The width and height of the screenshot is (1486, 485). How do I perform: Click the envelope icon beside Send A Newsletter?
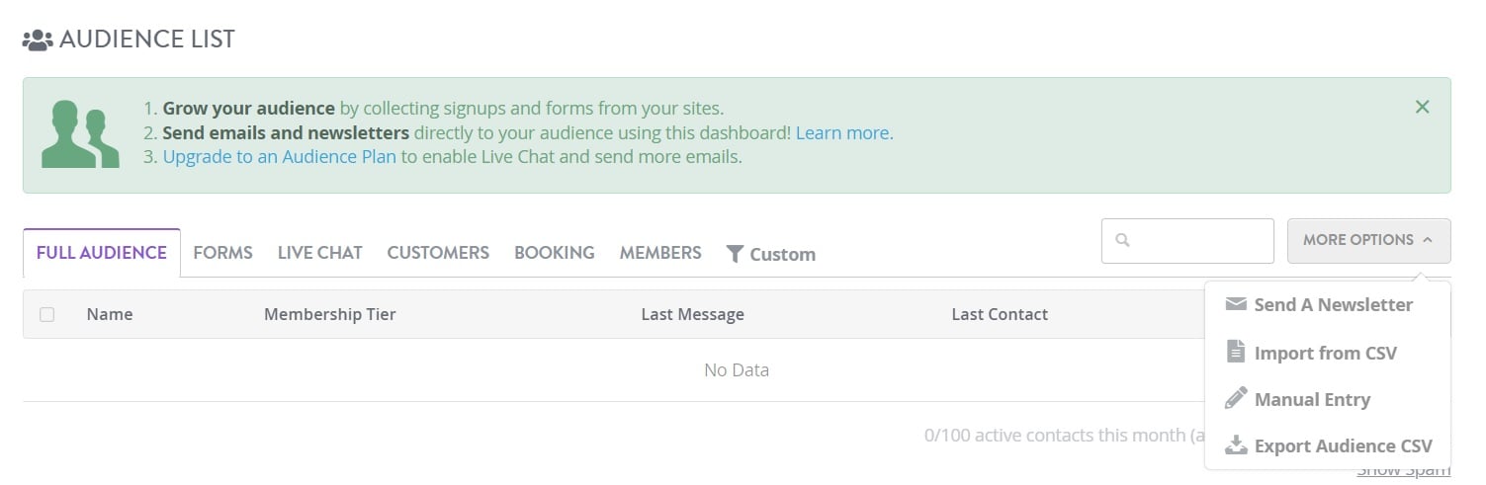tap(1236, 304)
